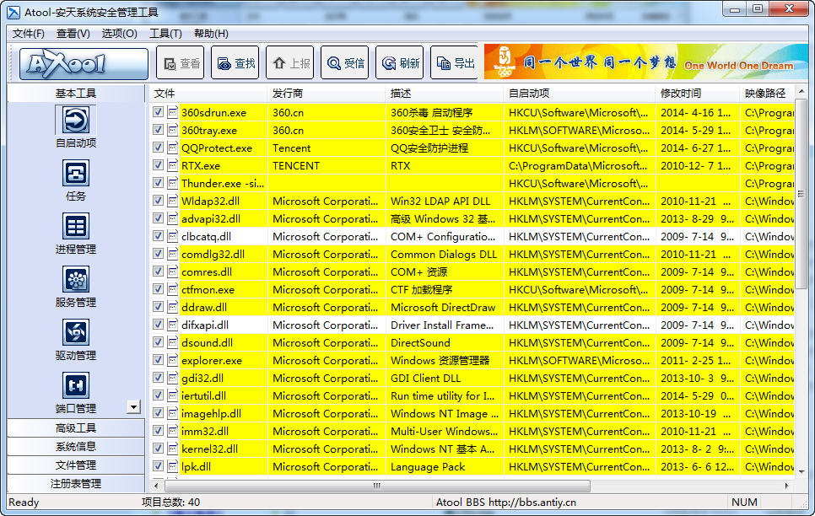Click the 导出 export toolbar button
815x516 pixels.
point(454,63)
